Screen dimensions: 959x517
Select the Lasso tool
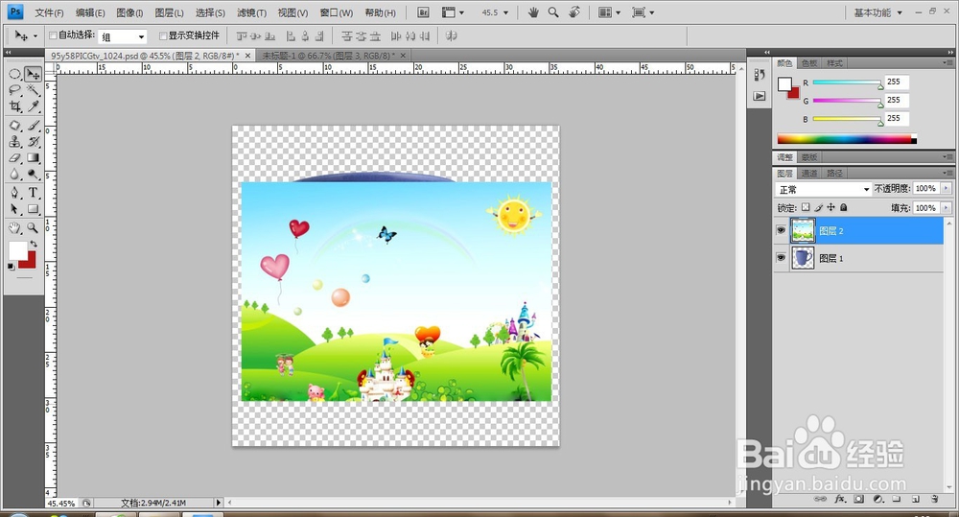click(x=15, y=90)
